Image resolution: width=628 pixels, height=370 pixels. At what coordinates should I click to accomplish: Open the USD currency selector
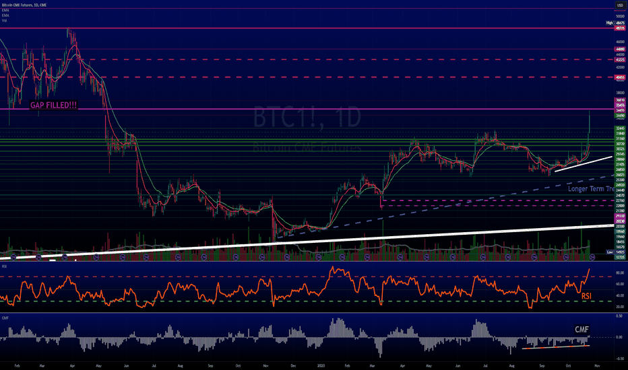(620, 5)
